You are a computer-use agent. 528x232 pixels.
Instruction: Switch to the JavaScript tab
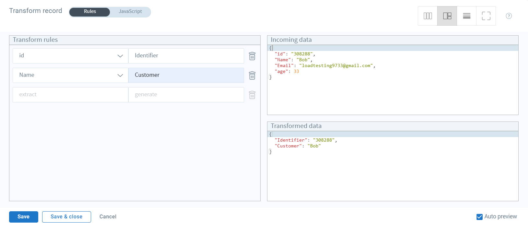130,11
